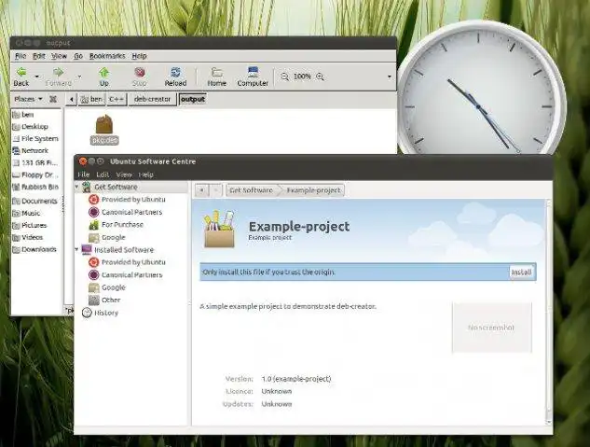The width and height of the screenshot is (590, 447).
Task: Open Go menu in file manager
Action: pos(78,56)
